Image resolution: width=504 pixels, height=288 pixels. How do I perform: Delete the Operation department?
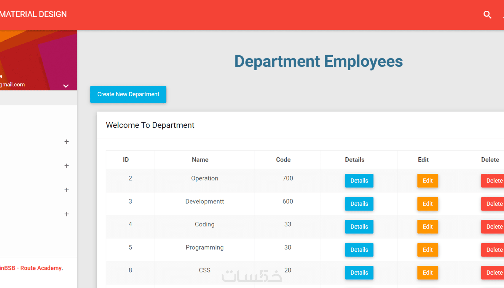click(493, 181)
